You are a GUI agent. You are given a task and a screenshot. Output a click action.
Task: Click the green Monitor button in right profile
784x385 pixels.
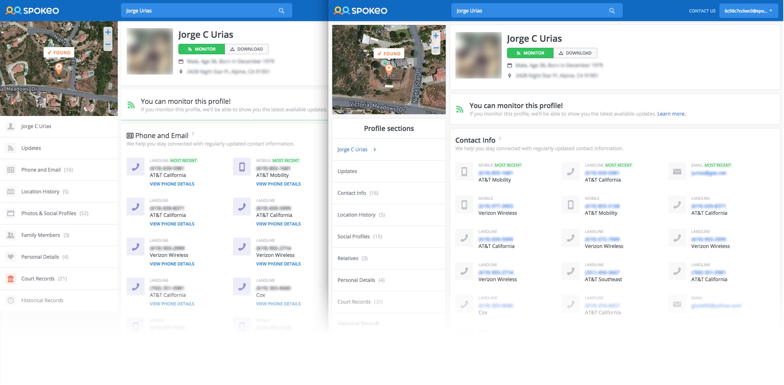(530, 53)
